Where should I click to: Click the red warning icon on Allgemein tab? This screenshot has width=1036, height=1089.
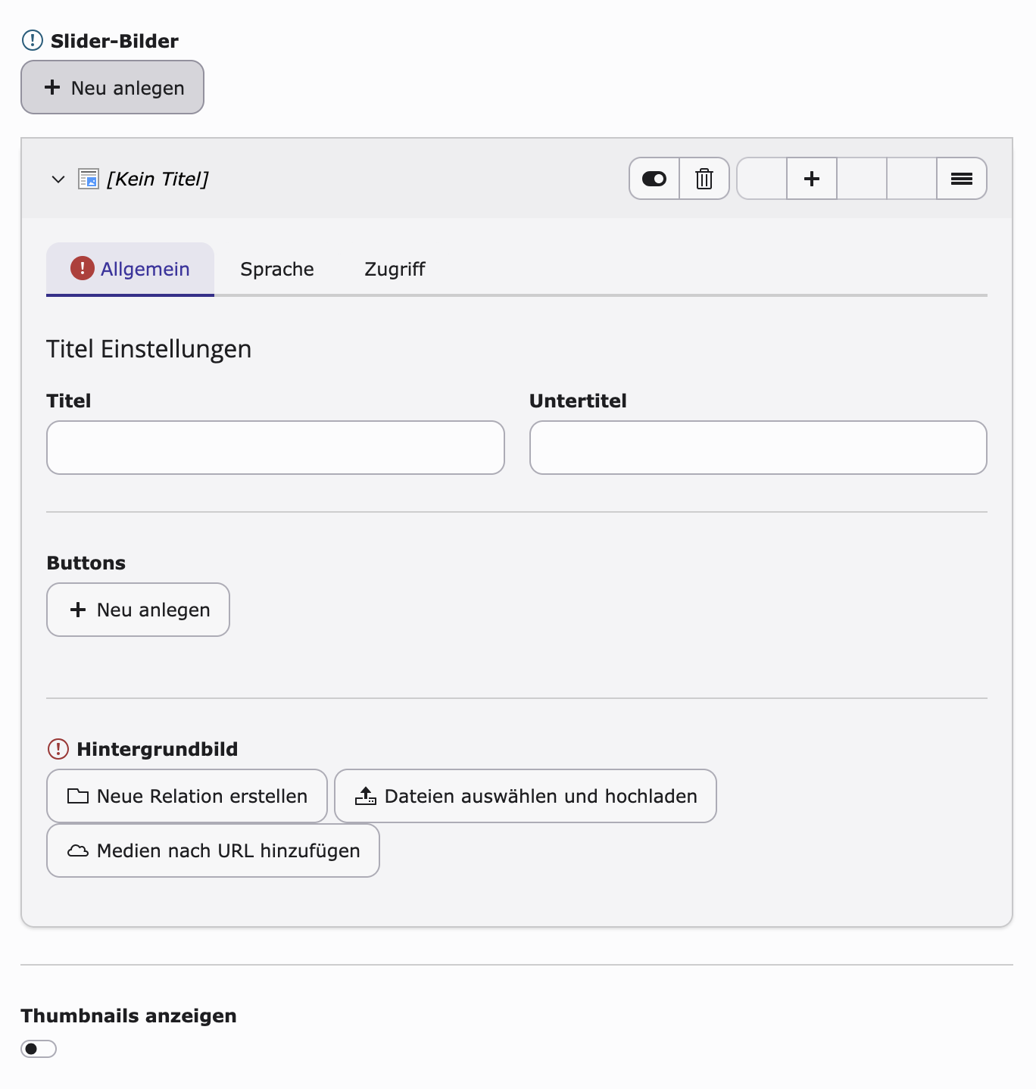82,268
